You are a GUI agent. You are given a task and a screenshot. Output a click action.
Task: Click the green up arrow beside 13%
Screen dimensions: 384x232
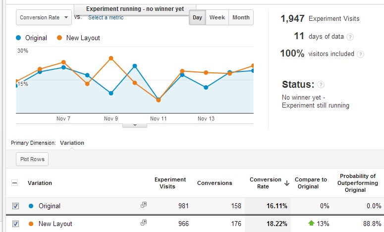point(311,223)
